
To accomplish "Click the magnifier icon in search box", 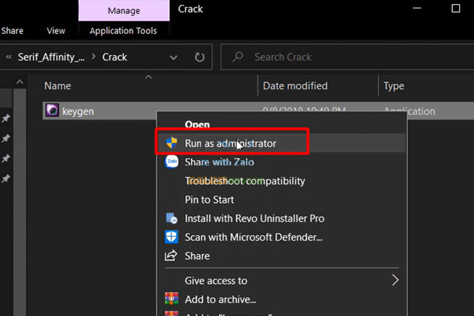I will 238,56.
